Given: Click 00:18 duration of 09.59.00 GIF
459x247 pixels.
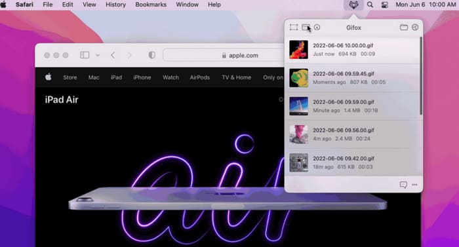Looking at the screenshot, I should [x=371, y=110].
